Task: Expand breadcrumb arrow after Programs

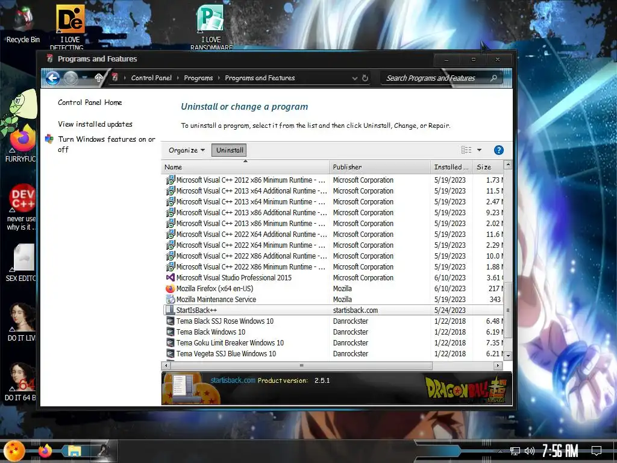Action: click(219, 78)
